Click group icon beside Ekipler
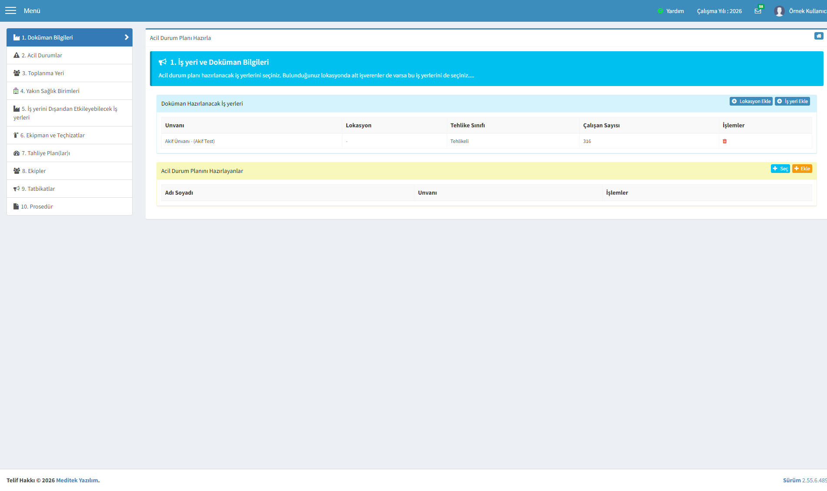 17,171
